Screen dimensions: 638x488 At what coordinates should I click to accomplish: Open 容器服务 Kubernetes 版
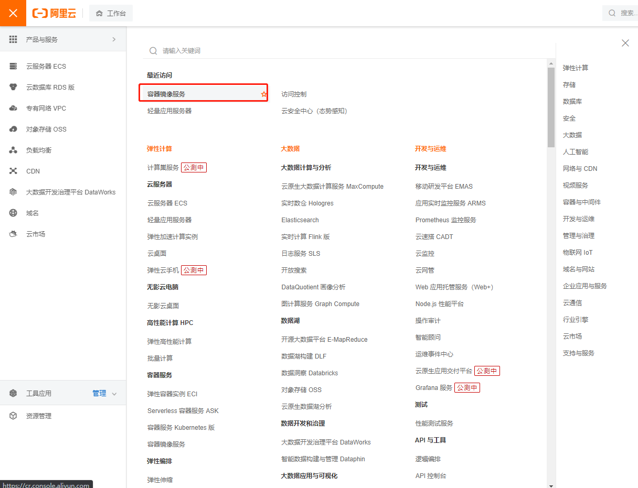click(x=181, y=428)
